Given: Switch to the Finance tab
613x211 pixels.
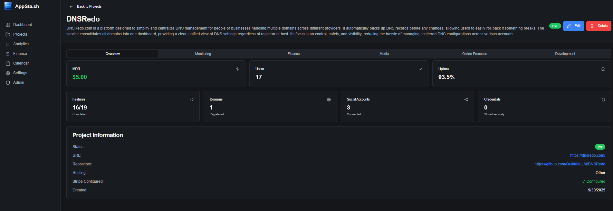Looking at the screenshot, I should (x=293, y=54).
